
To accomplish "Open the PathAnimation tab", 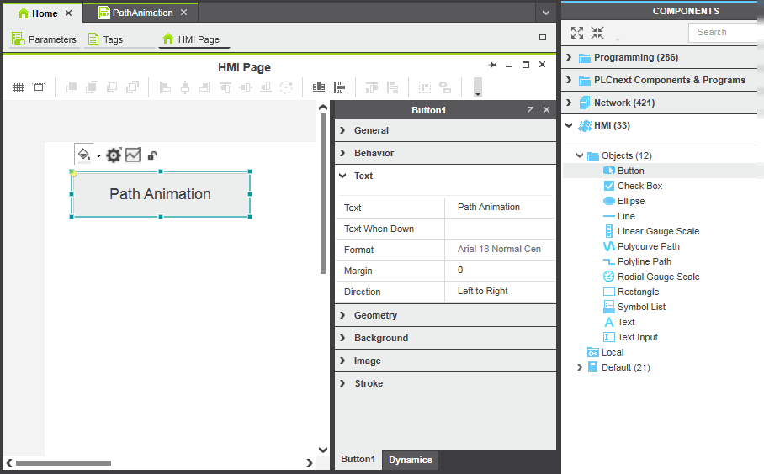I will (142, 13).
